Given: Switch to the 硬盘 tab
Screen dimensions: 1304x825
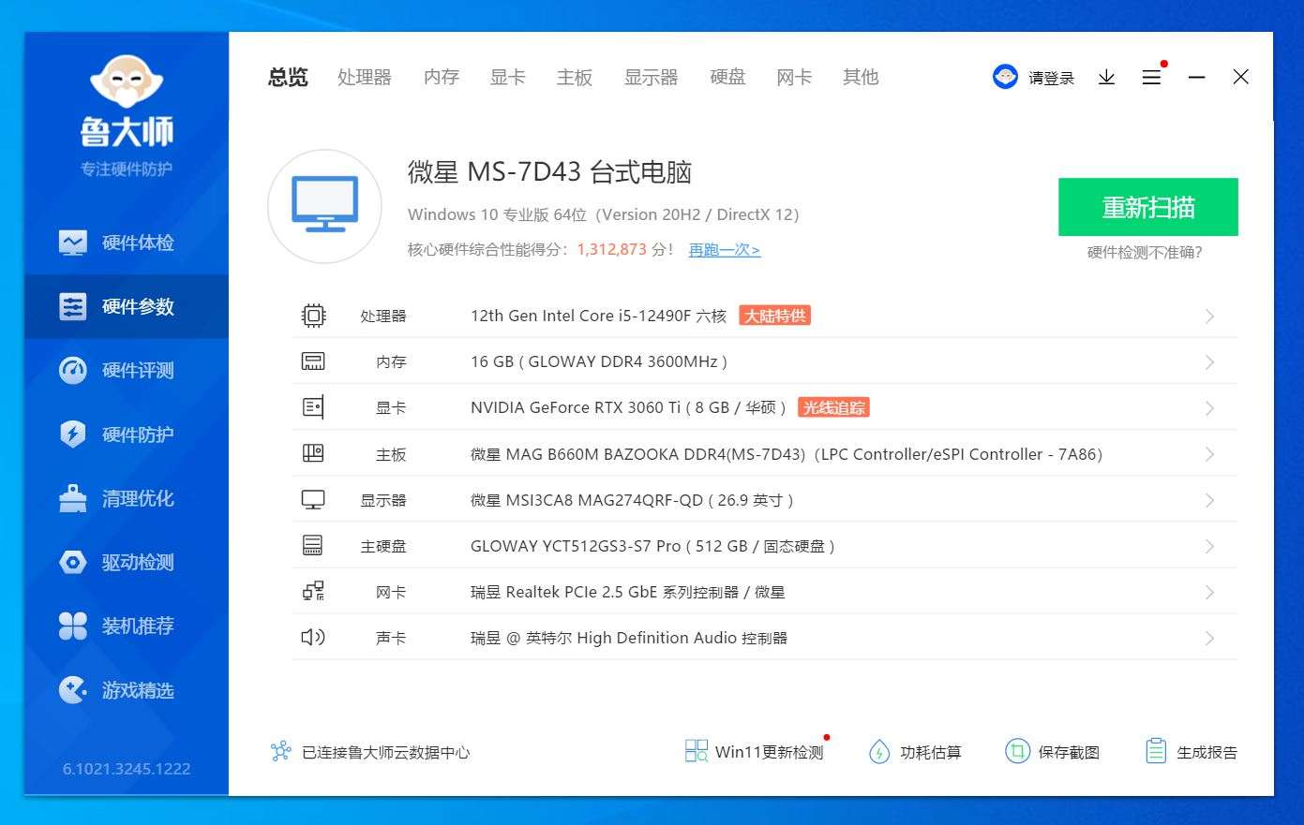Looking at the screenshot, I should [727, 78].
